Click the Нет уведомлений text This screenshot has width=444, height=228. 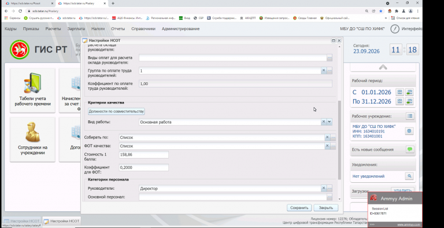(x=368, y=176)
